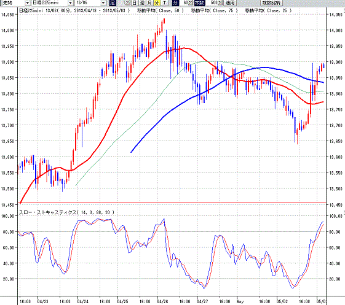This screenshot has height=305, width=345.
Task: Click the 適用 apply button
Action: [231, 3]
